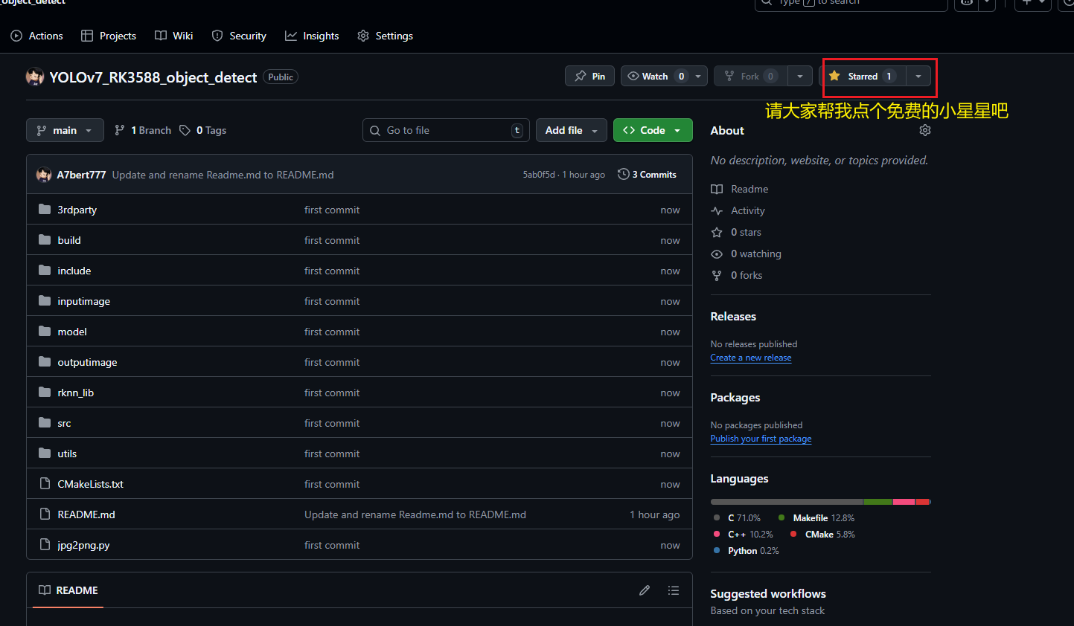Screen dimensions: 1074x626
Task: Open the Projects tab
Action: point(109,36)
